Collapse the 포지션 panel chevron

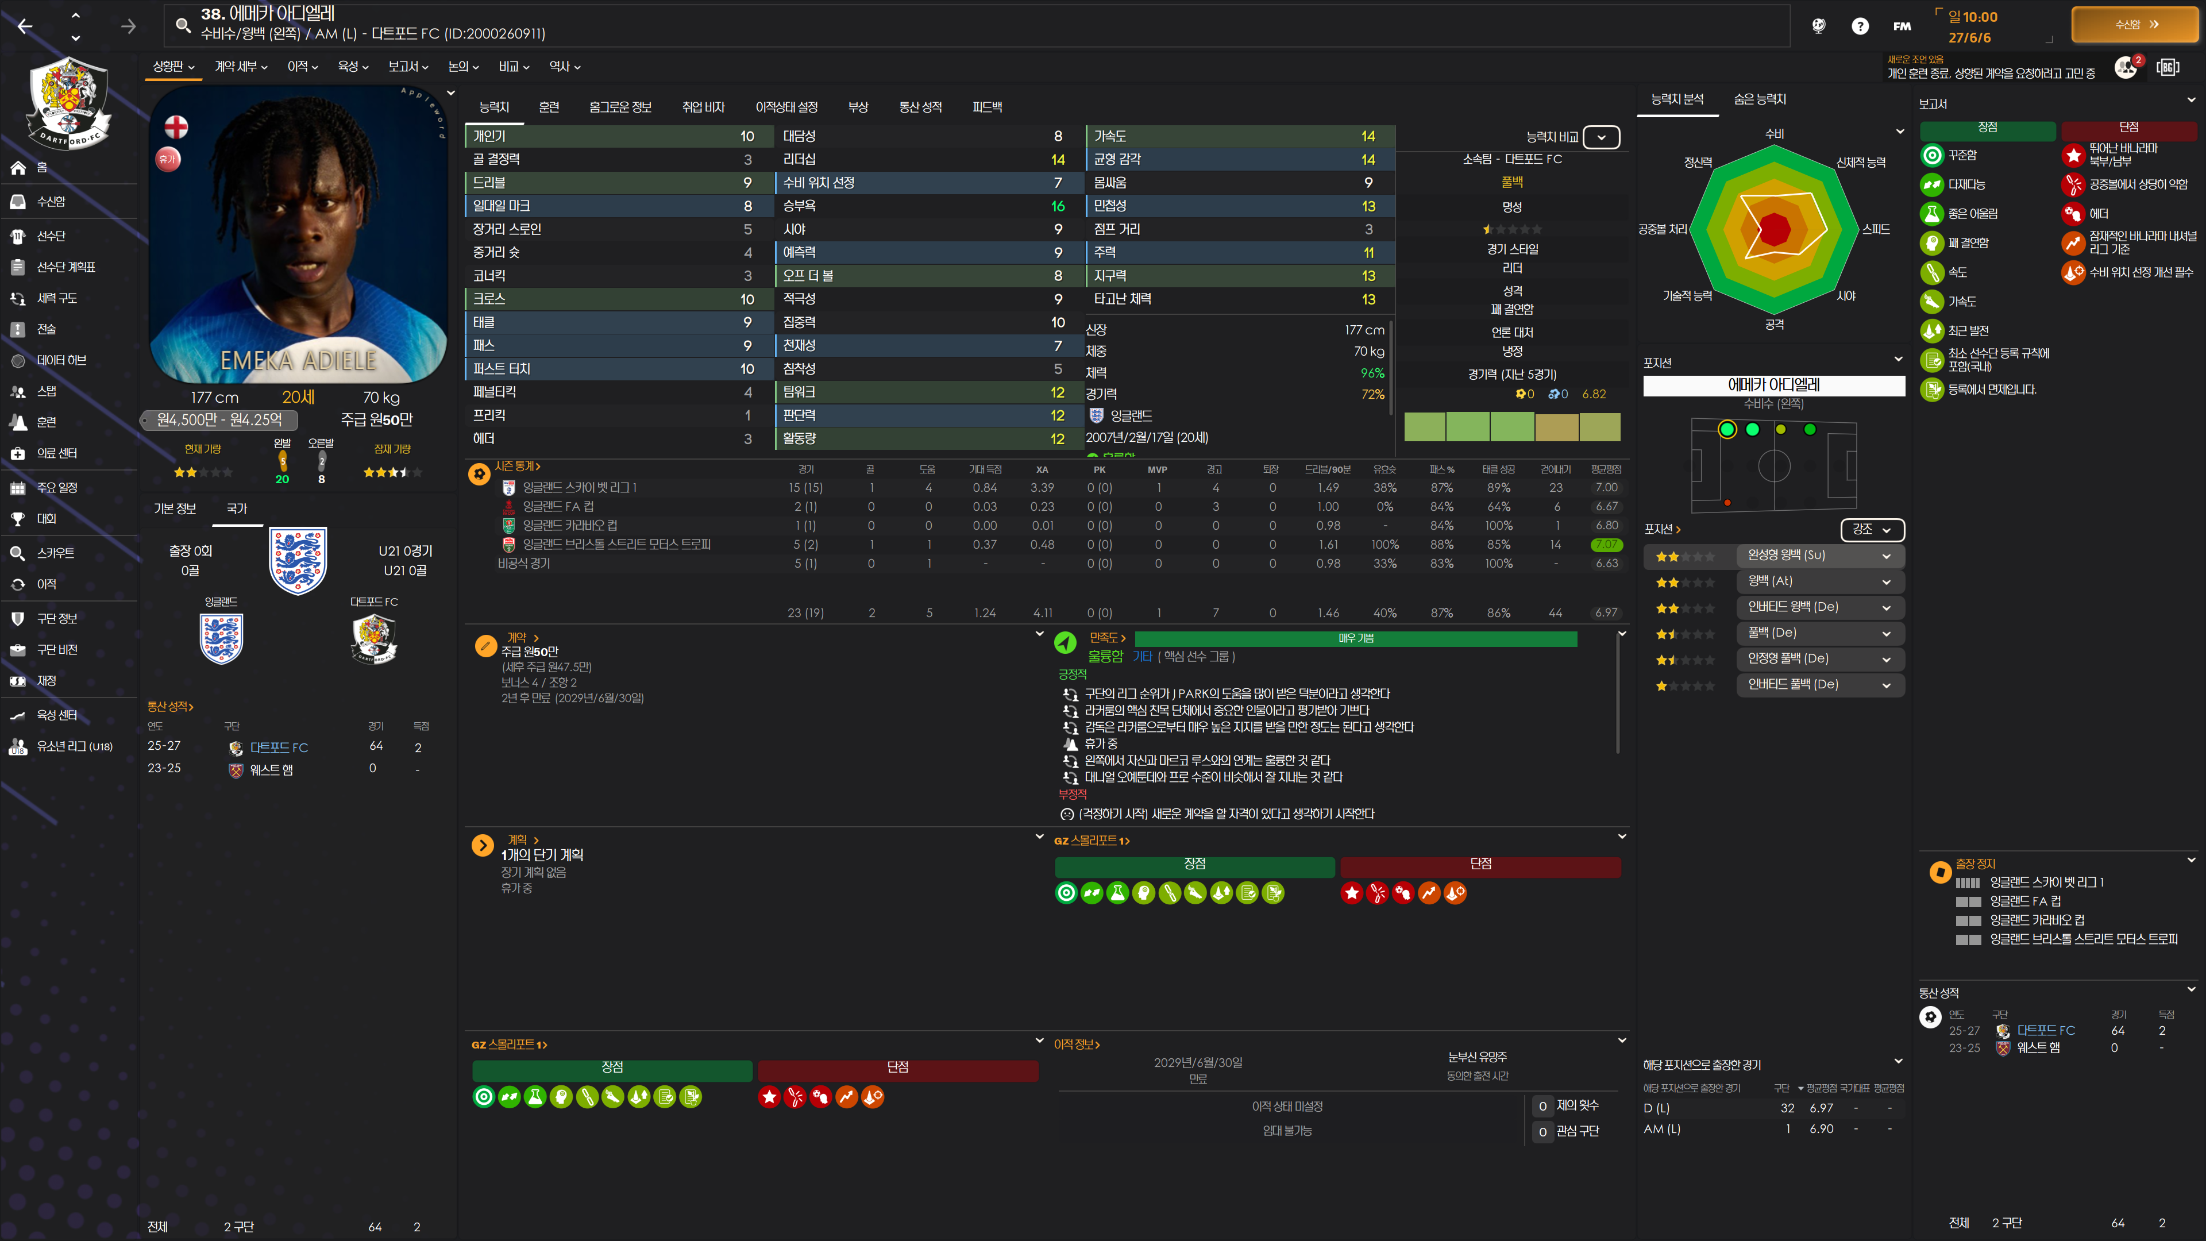pyautogui.click(x=1899, y=359)
